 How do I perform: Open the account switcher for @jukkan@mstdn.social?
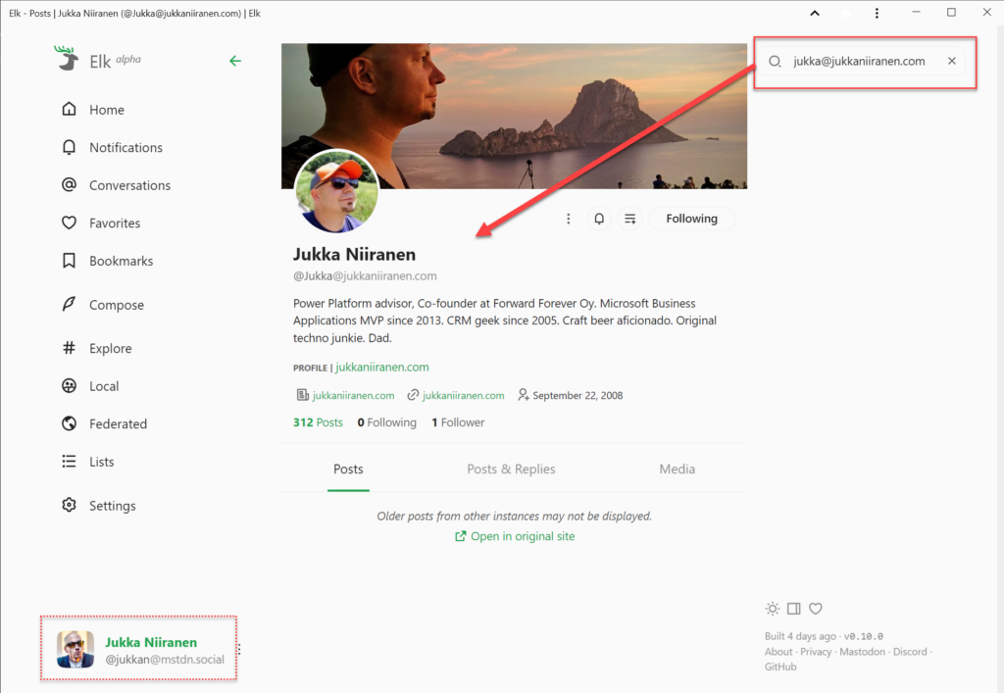[x=138, y=649]
